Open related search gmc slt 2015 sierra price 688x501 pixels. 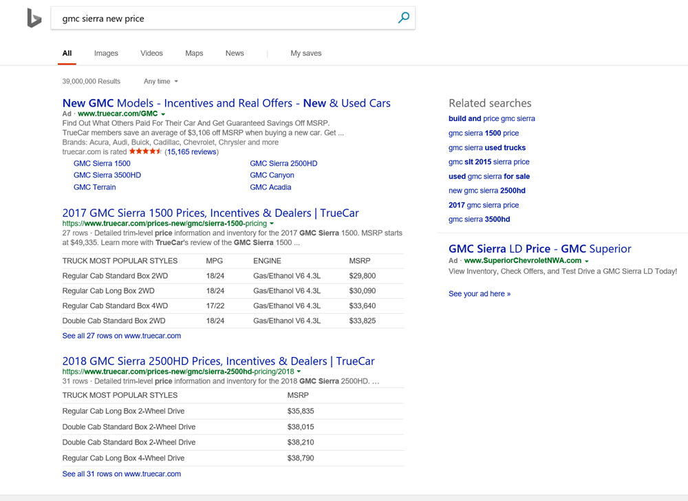click(488, 162)
